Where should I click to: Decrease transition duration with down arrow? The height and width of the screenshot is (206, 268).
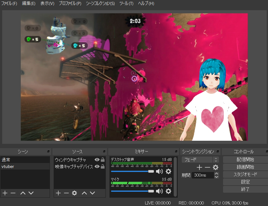(217, 177)
